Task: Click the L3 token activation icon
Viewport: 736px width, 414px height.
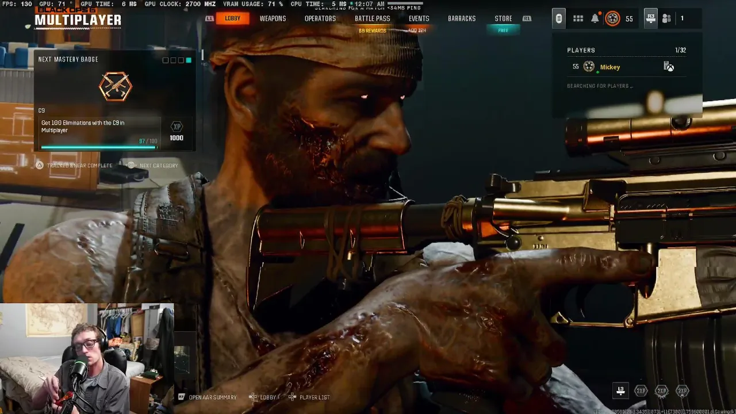Action: (x=620, y=391)
